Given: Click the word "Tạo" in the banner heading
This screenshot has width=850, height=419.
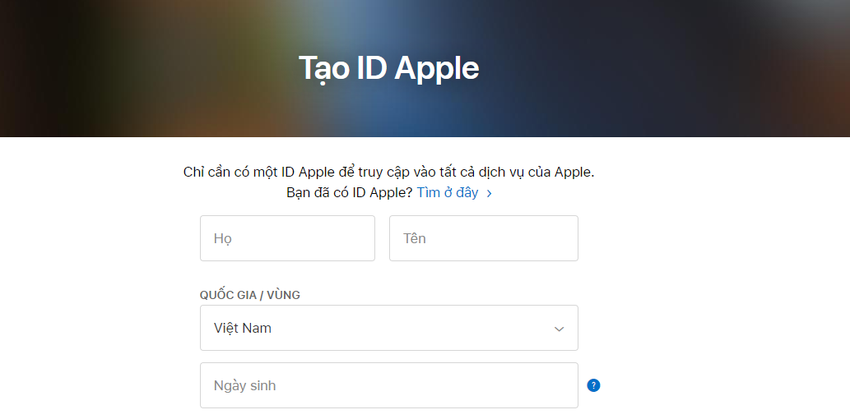Looking at the screenshot, I should click(x=324, y=68).
